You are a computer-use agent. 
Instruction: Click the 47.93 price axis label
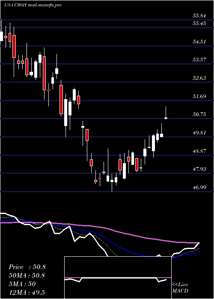point(200,169)
